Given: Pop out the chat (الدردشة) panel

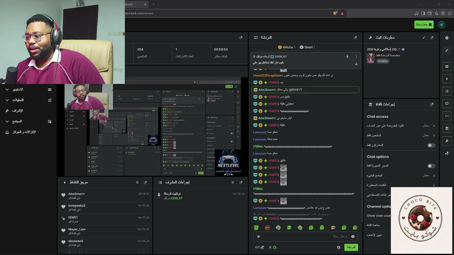Looking at the screenshot, I should point(355,38).
